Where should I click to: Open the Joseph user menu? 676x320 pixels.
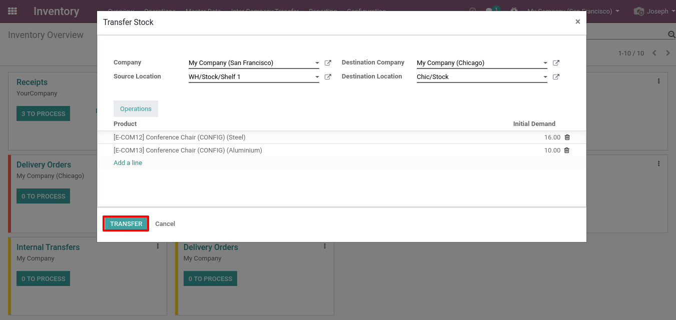pos(653,11)
